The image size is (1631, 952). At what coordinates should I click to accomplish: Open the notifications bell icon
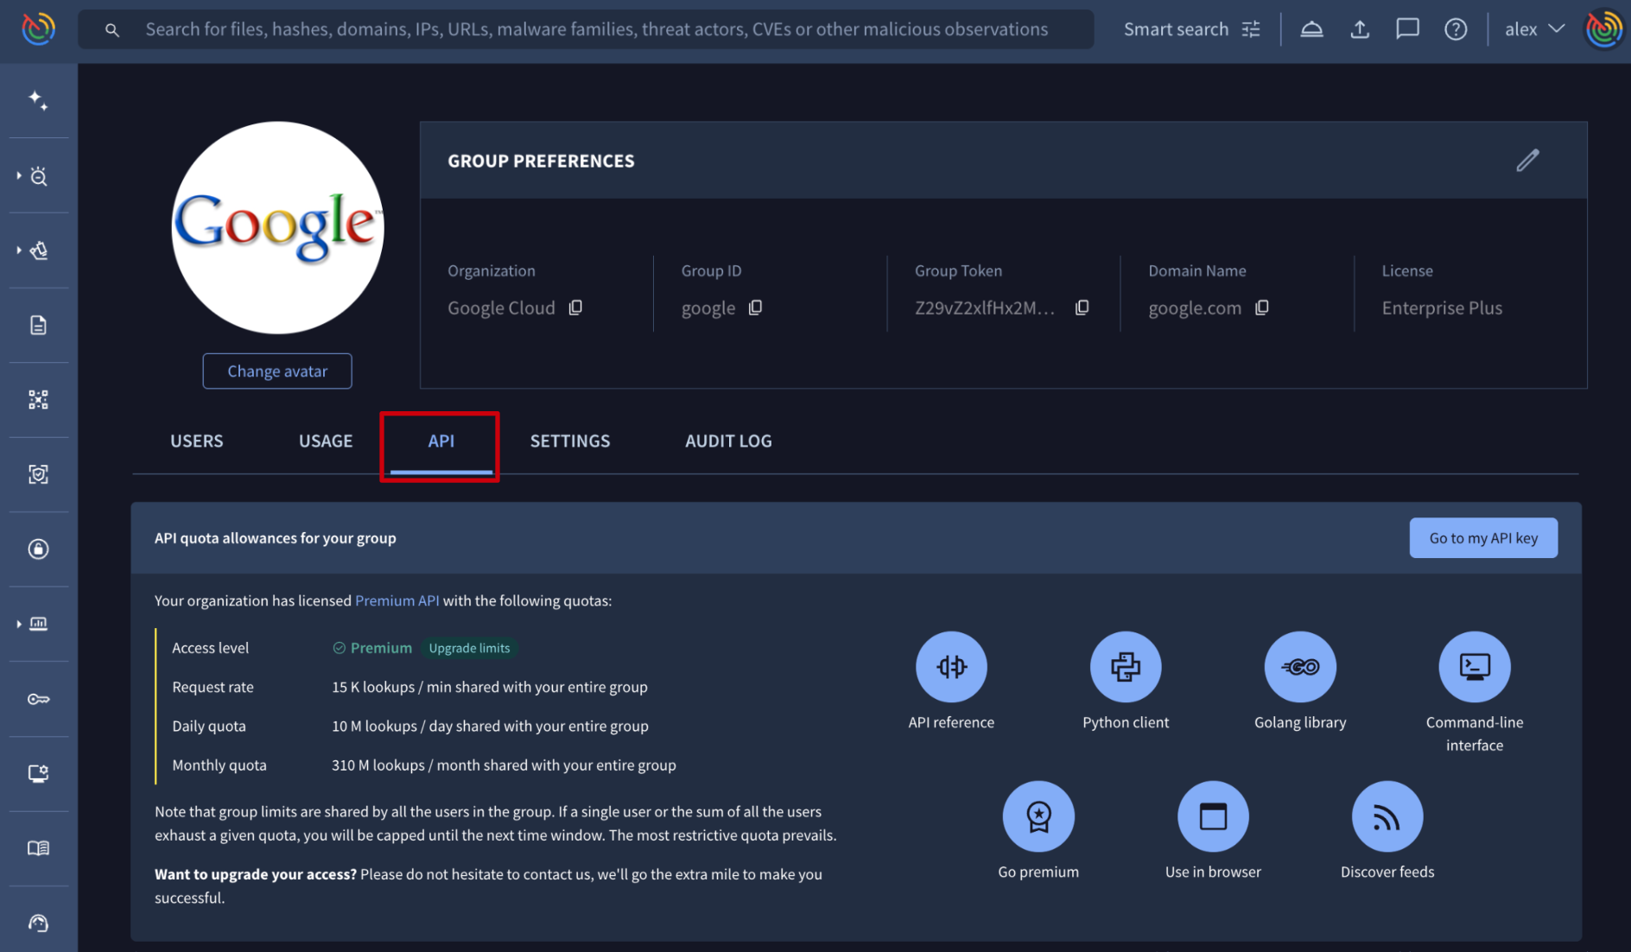[x=1311, y=29]
